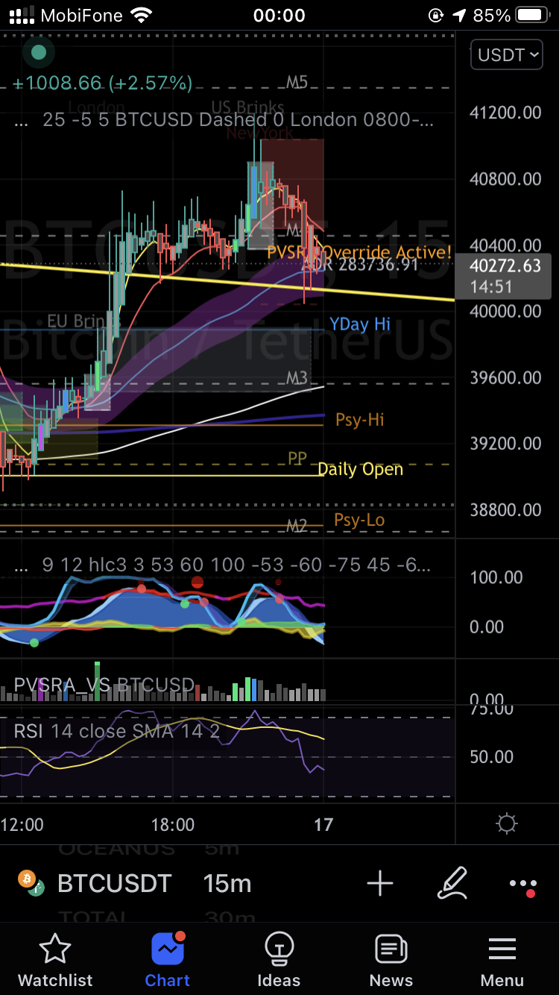
Task: Tap the PP pivot label
Action: point(297,458)
